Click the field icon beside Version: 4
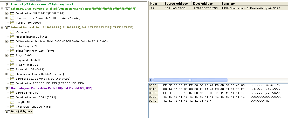Image resolution: width=288 pixels, height=118 pixels. pyautogui.click(x=12, y=32)
